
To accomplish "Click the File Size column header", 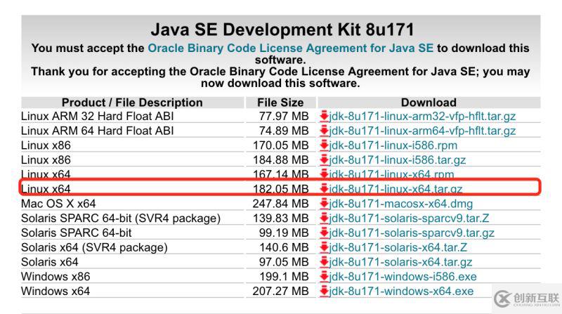I will [x=280, y=103].
